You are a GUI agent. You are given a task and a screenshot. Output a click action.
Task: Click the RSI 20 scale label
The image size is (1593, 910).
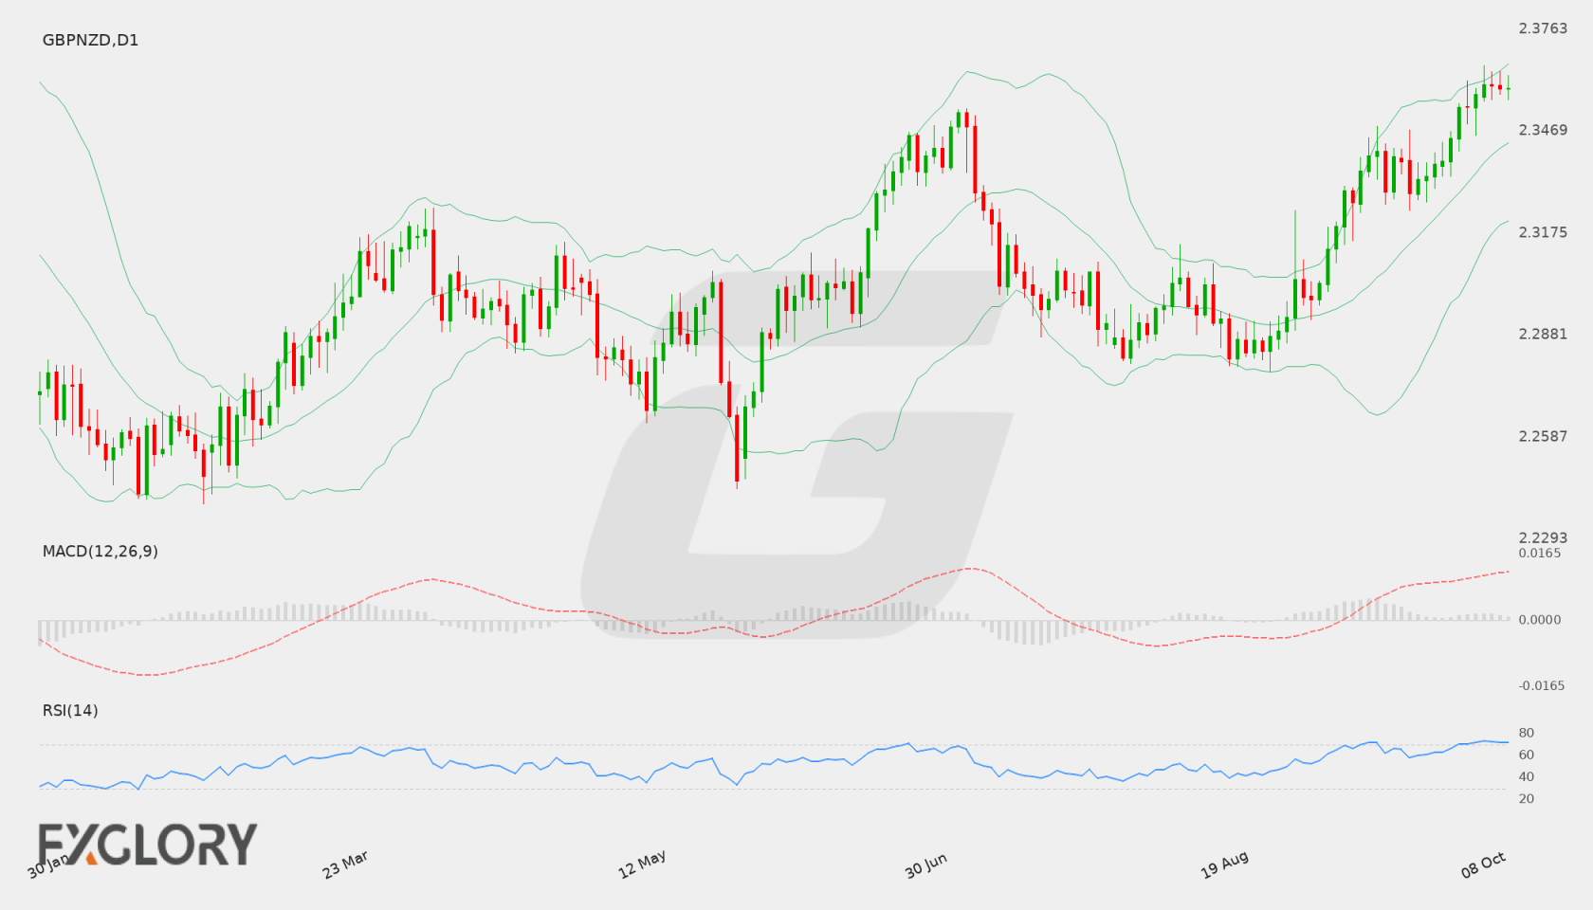point(1527,798)
